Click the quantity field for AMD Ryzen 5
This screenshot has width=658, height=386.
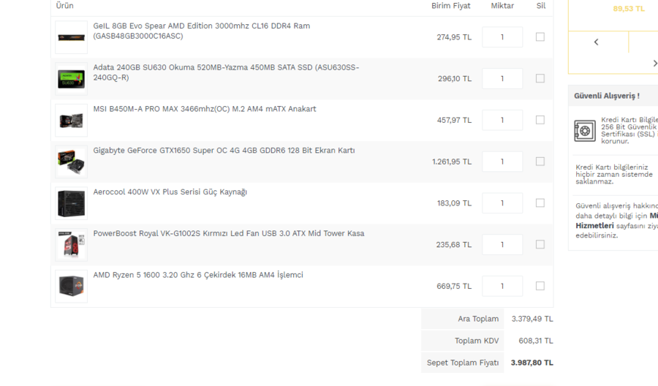pyautogui.click(x=502, y=286)
